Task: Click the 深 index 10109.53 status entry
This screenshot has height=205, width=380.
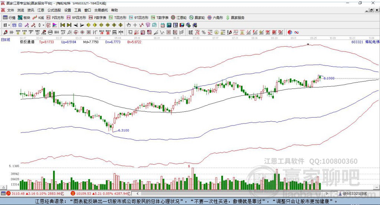Action: [x=101, y=194]
